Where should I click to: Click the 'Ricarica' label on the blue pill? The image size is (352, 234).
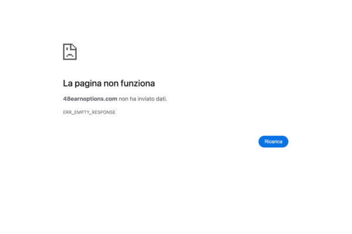click(273, 142)
